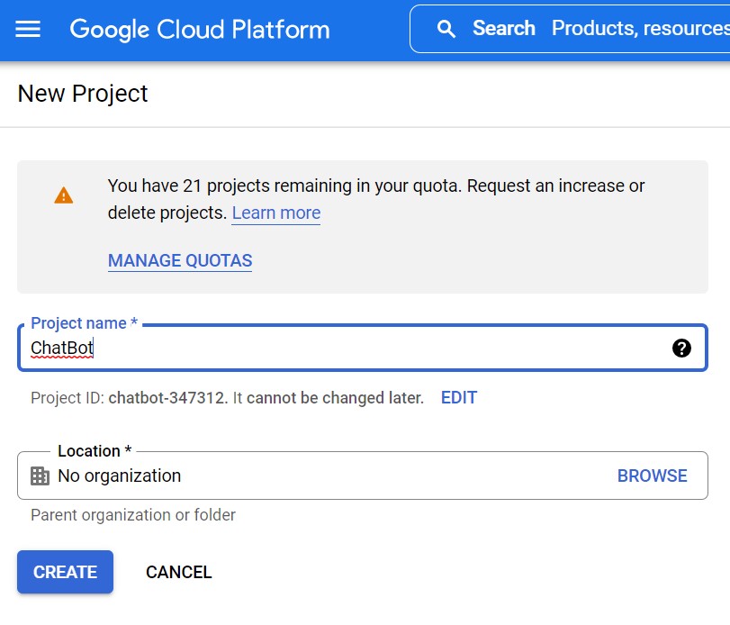Click the orange quota warning icon
This screenshot has width=730, height=625.
click(x=64, y=195)
